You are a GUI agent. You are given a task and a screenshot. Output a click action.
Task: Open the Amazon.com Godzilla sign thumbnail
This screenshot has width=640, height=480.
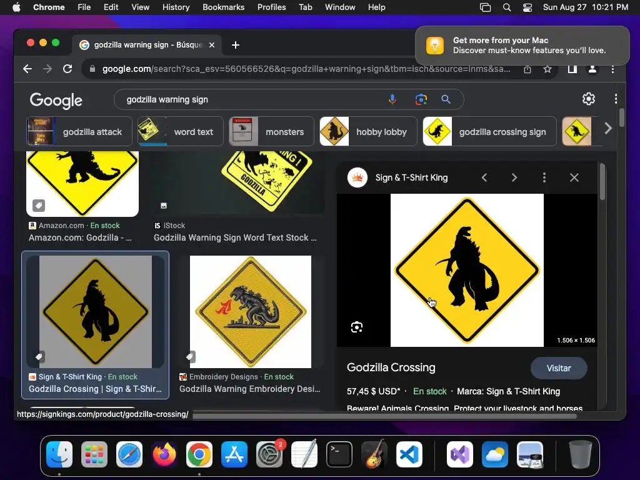[x=82, y=184]
